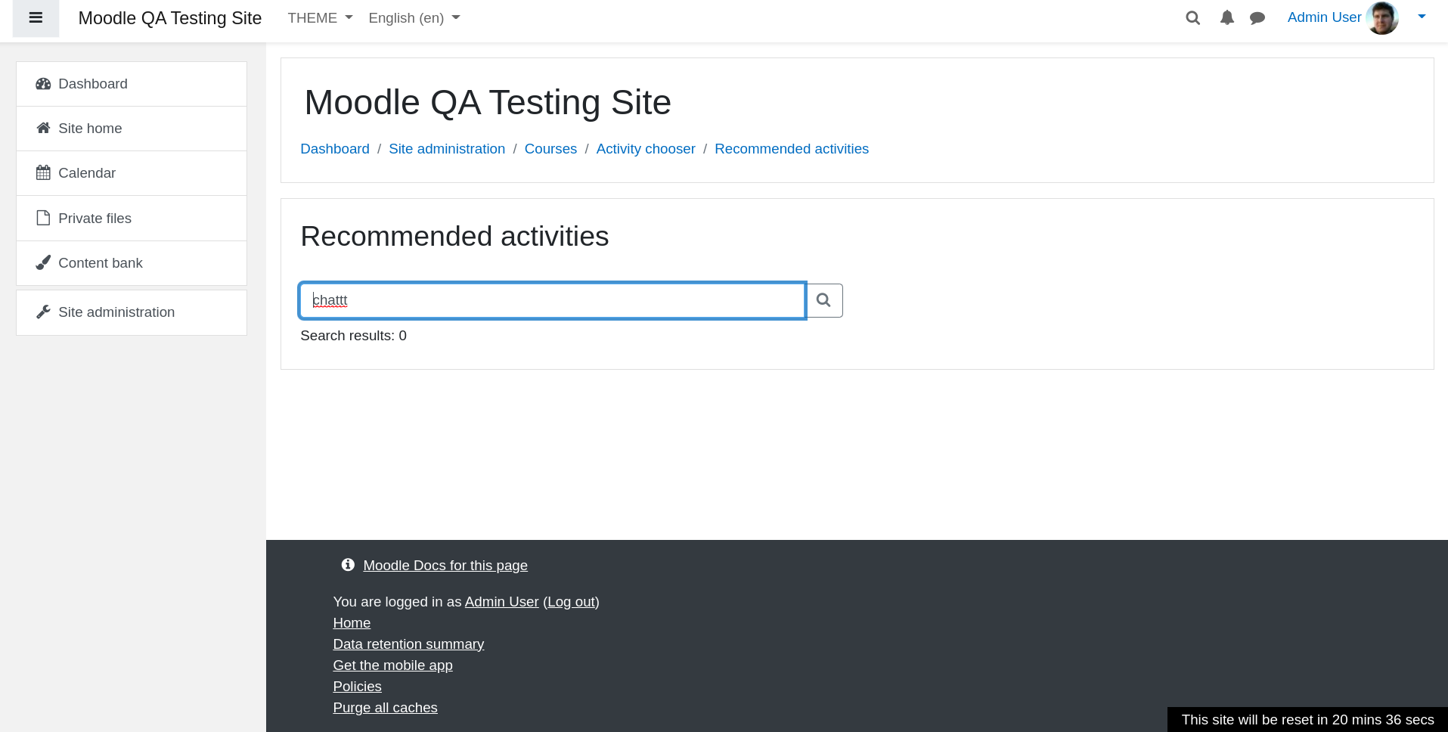The image size is (1448, 732).
Task: Click Purge all caches link
Action: click(x=385, y=708)
